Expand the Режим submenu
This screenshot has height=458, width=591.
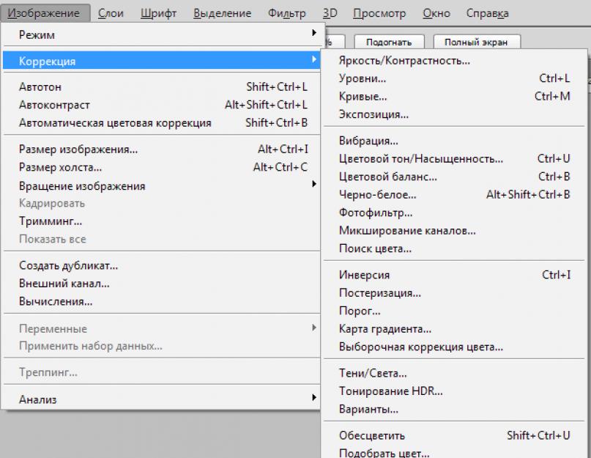[161, 34]
